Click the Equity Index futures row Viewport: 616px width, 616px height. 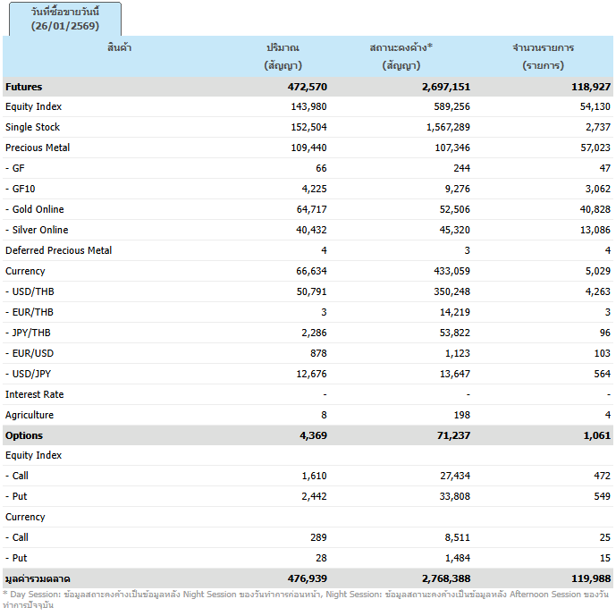coord(33,107)
